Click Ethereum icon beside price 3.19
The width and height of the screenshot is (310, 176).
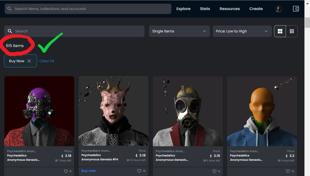(211, 156)
